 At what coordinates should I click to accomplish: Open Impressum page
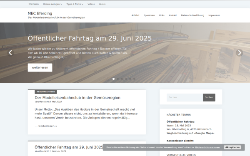[x=214, y=15]
